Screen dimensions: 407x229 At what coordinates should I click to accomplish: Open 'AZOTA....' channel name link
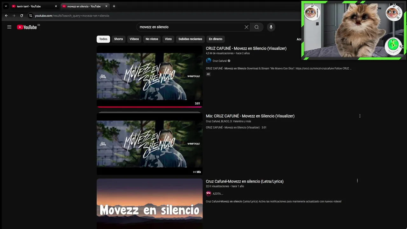coord(218,193)
